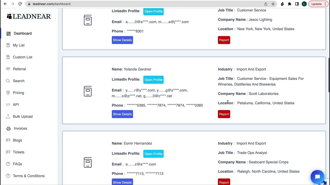The width and height of the screenshot is (330, 185).
Task: Click the Blogs icon in sidebar
Action: point(8,140)
